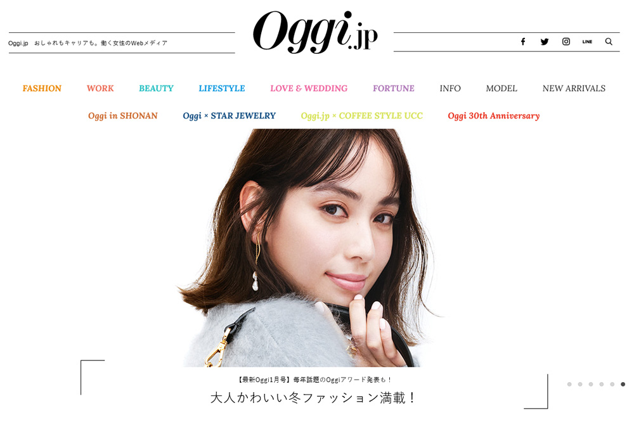Select the BEAUTY category
Viewport: 634px width, 422px height.
pyautogui.click(x=156, y=88)
